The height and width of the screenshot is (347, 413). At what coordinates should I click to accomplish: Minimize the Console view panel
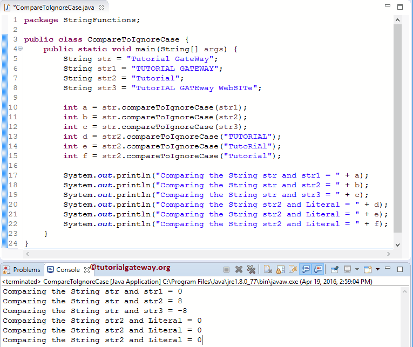[x=388, y=268]
